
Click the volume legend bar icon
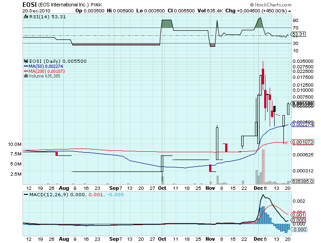tap(25, 76)
